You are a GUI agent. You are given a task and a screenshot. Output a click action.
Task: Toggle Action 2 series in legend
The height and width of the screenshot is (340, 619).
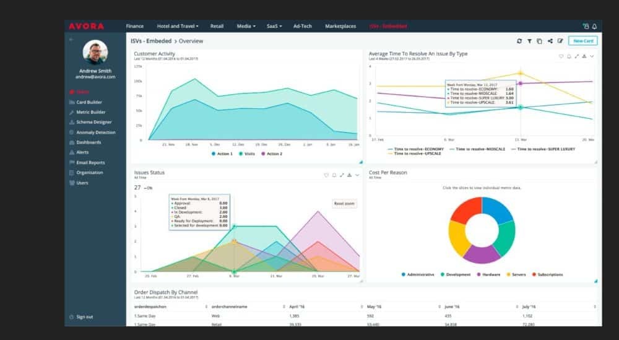tap(272, 154)
